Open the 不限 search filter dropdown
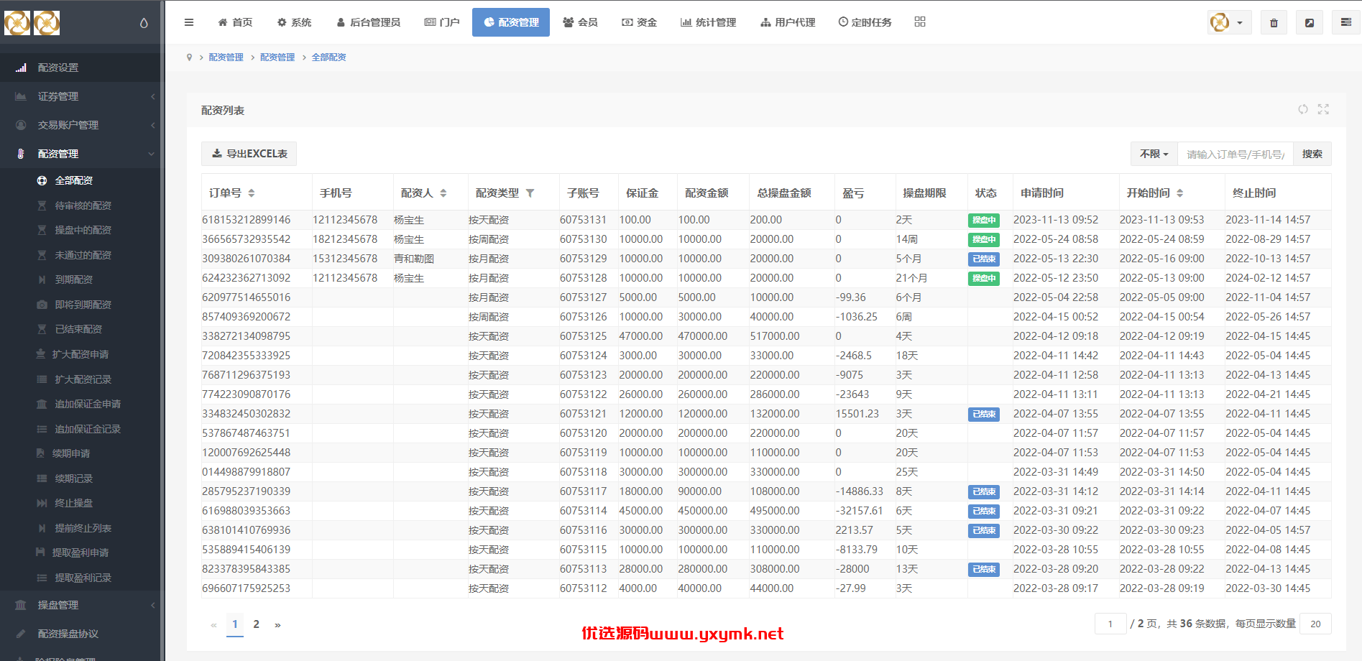The width and height of the screenshot is (1362, 661). [x=1154, y=154]
